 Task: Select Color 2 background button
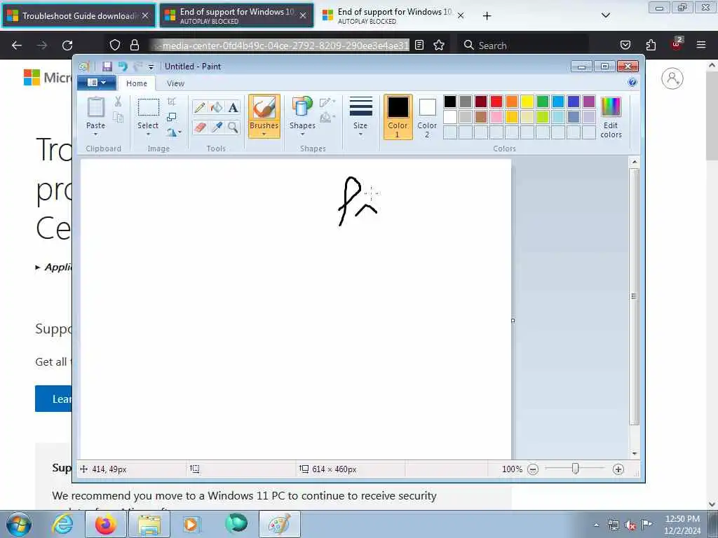coord(427,117)
